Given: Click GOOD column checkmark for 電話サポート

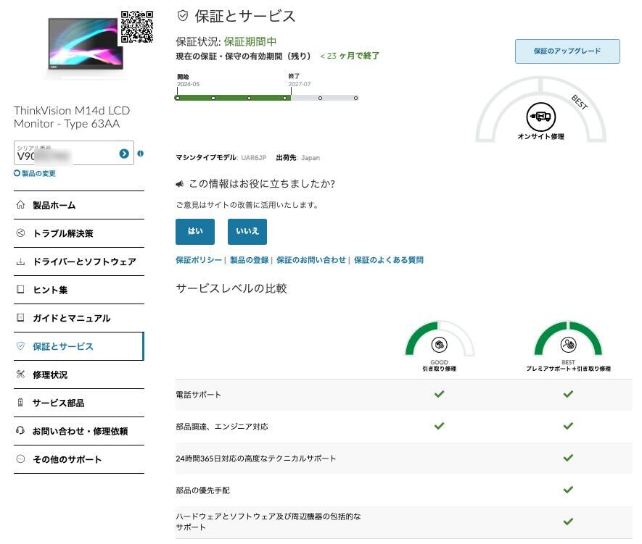Looking at the screenshot, I should (440, 394).
